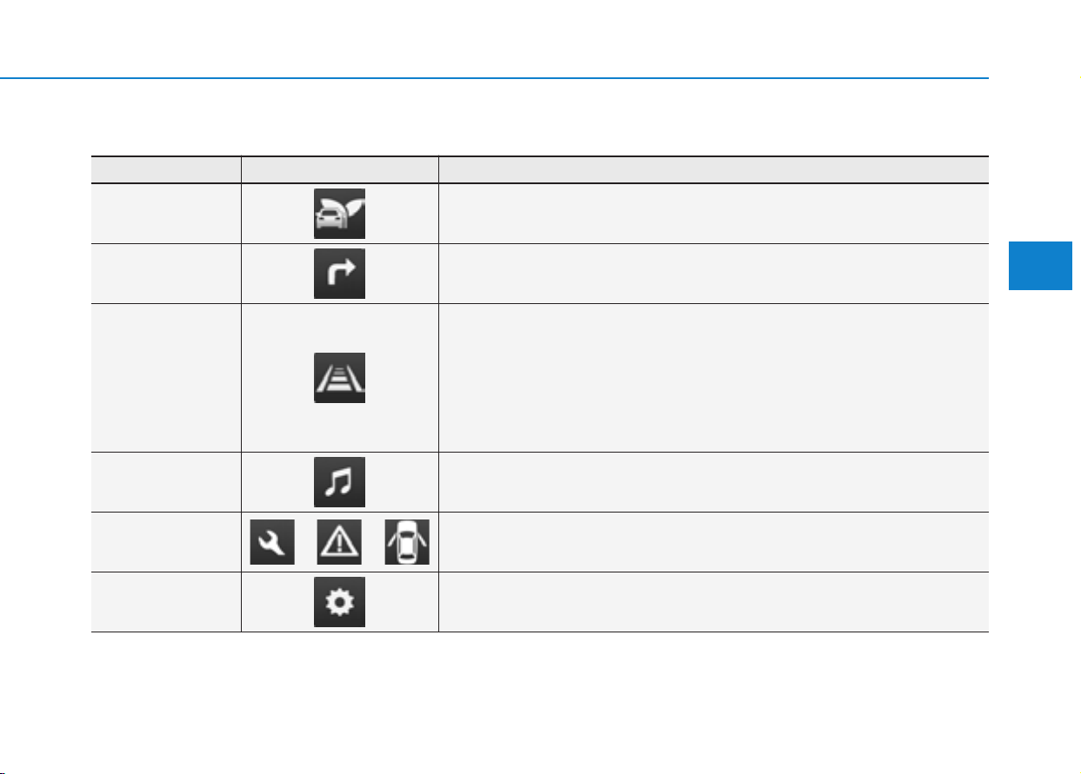Click the description cell beside the eco car icon
The image size is (1081, 774).
[713, 214]
